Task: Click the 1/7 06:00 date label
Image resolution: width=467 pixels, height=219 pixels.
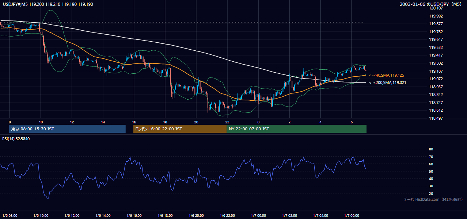Action: pos(351,215)
